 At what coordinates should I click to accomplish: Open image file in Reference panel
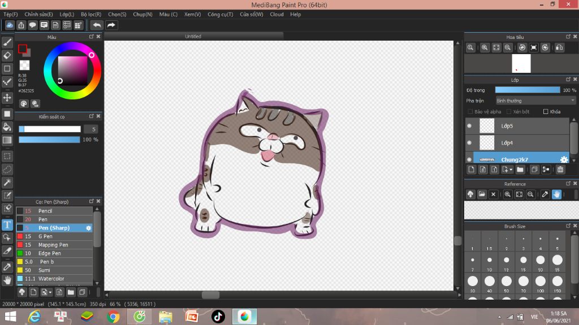point(482,194)
